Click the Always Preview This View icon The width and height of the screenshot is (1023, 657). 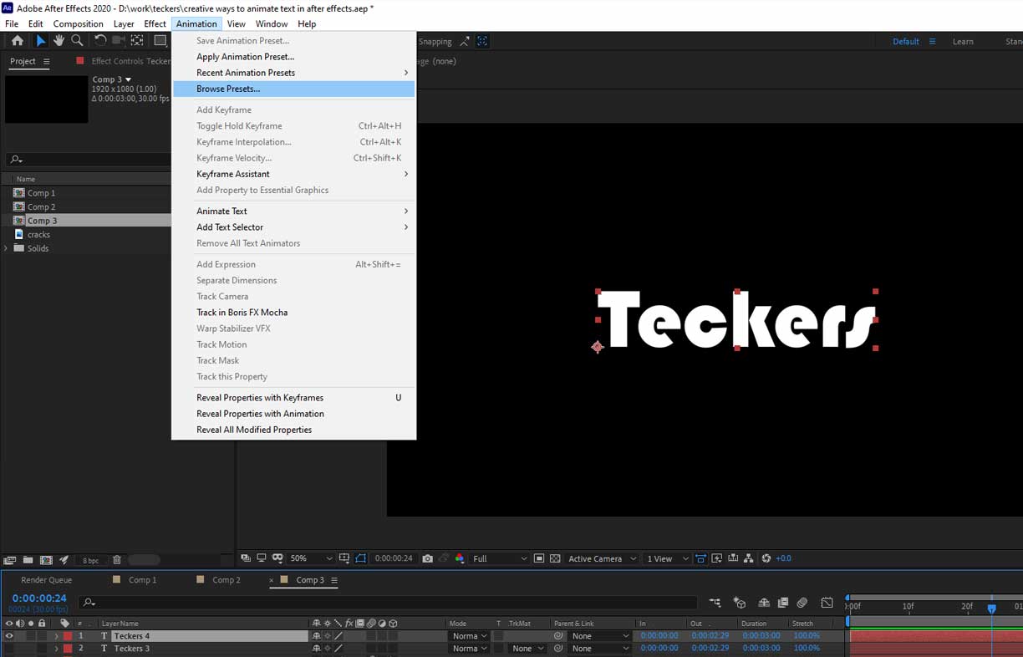(x=245, y=558)
